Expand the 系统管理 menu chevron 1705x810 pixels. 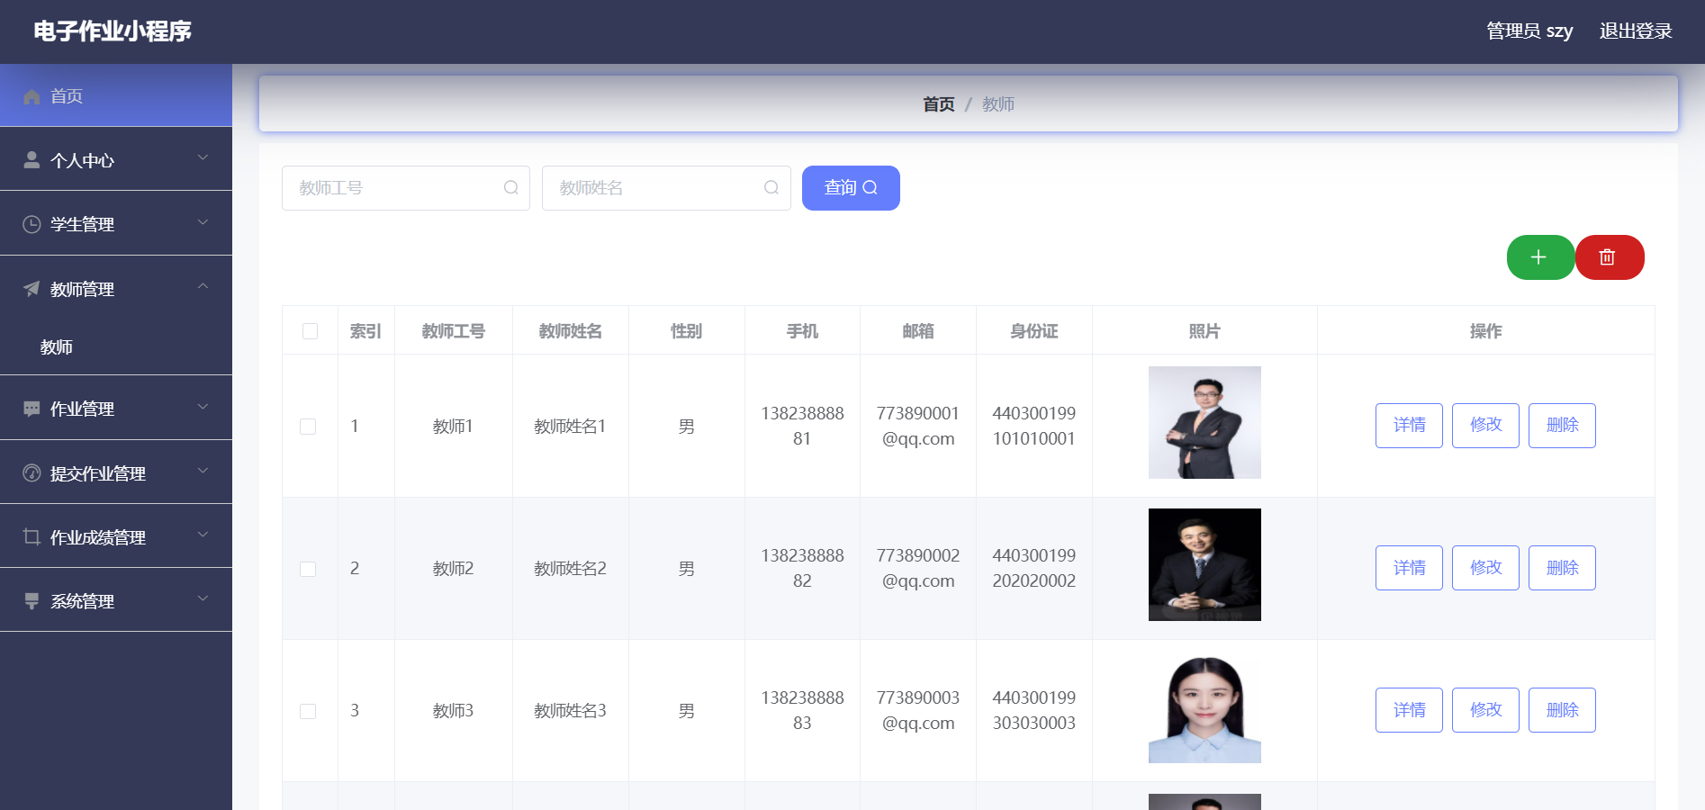coord(203,598)
